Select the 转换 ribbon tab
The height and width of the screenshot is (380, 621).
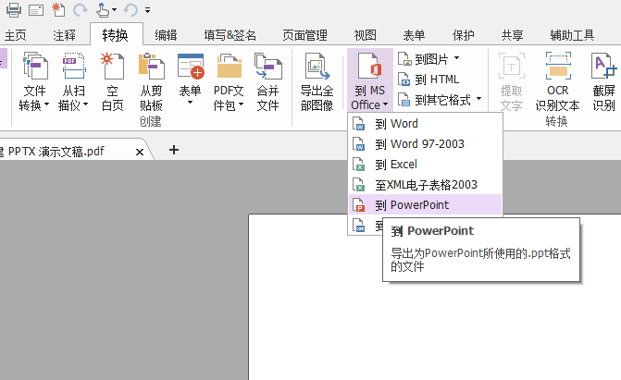pos(116,35)
